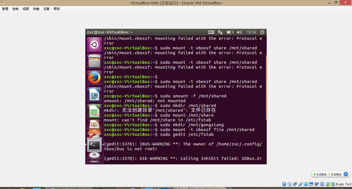Click VirtualBox network adapters status icon
Viewport: 352px width, 189px height.
point(295,184)
